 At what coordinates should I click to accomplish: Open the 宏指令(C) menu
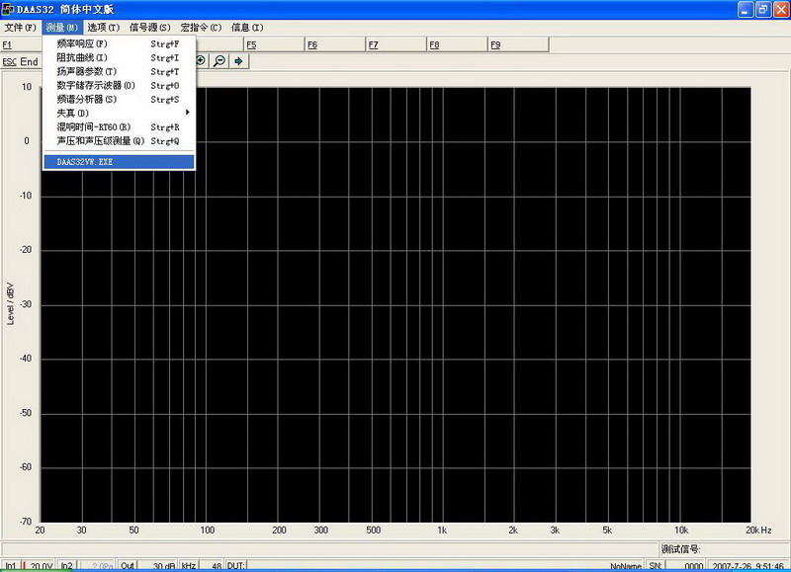[x=201, y=27]
